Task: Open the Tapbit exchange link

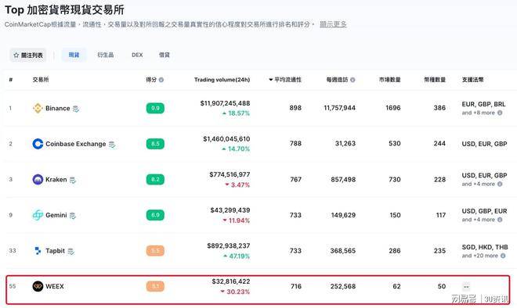Action: (x=55, y=251)
